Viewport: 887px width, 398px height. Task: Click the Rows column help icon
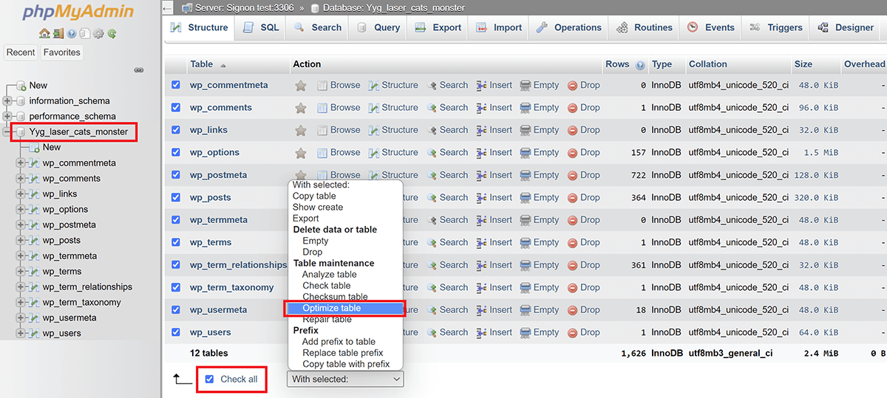pos(640,65)
